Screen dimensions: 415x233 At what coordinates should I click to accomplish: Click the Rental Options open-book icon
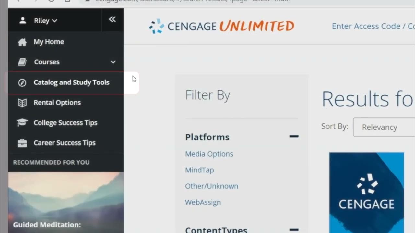22,103
